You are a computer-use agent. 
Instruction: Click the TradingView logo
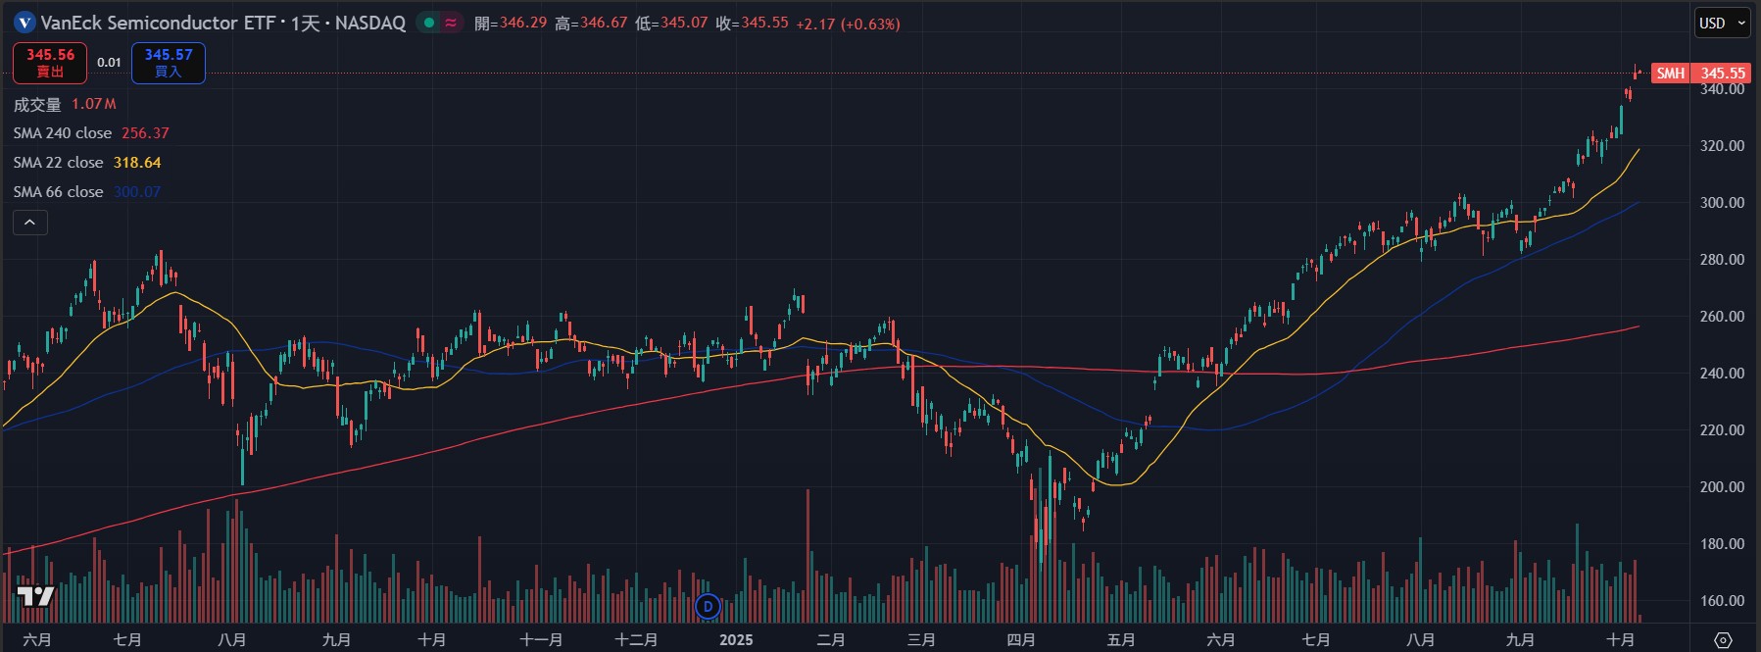pos(35,597)
